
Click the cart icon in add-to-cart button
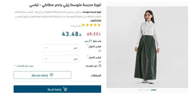pos(65,89)
